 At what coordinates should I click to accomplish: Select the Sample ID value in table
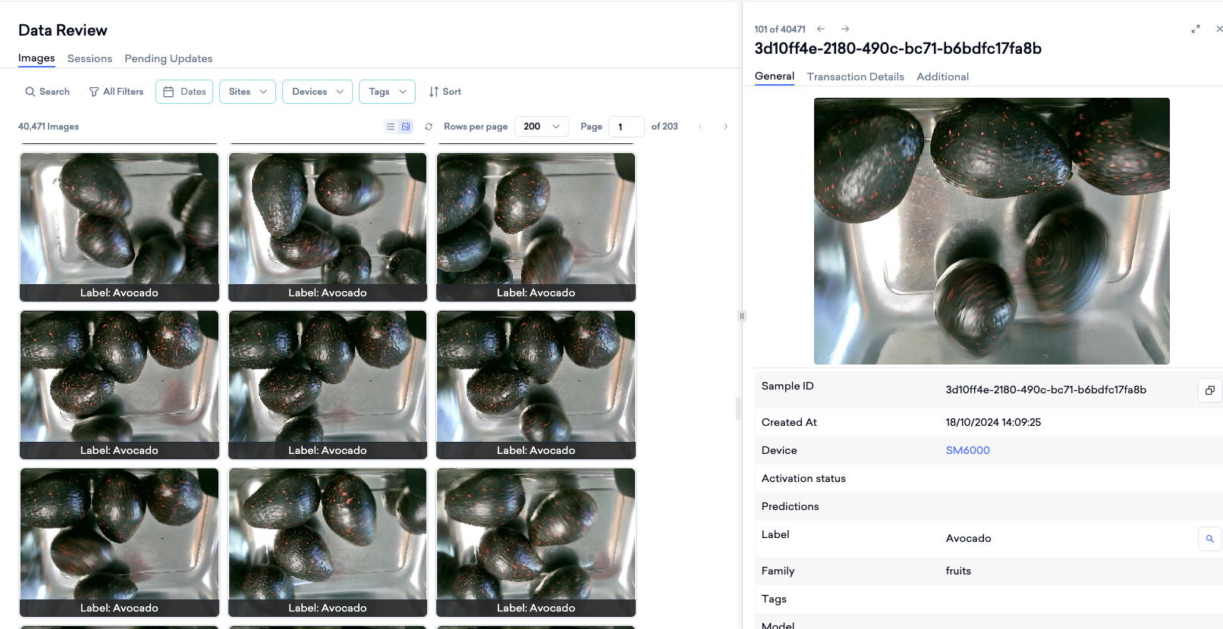[x=1045, y=390]
